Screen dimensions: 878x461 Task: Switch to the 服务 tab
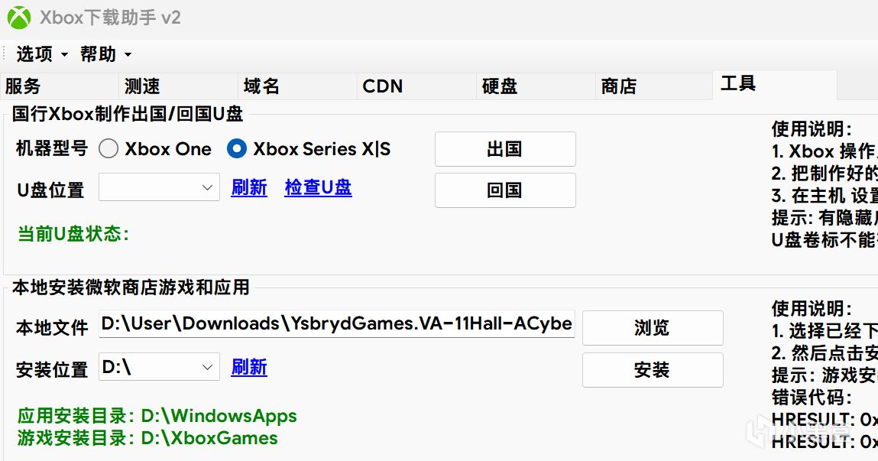pyautogui.click(x=23, y=86)
